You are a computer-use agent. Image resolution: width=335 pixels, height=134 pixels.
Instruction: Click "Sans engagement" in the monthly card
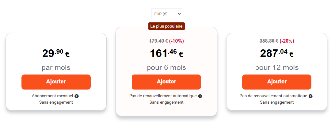pos(56,102)
